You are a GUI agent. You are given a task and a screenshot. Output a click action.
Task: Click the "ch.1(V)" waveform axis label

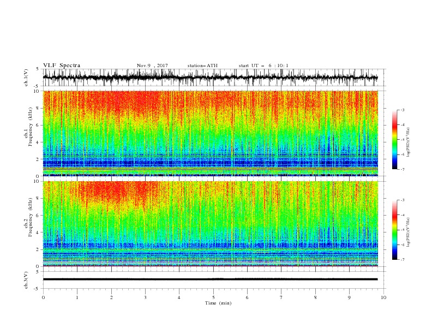point(26,77)
